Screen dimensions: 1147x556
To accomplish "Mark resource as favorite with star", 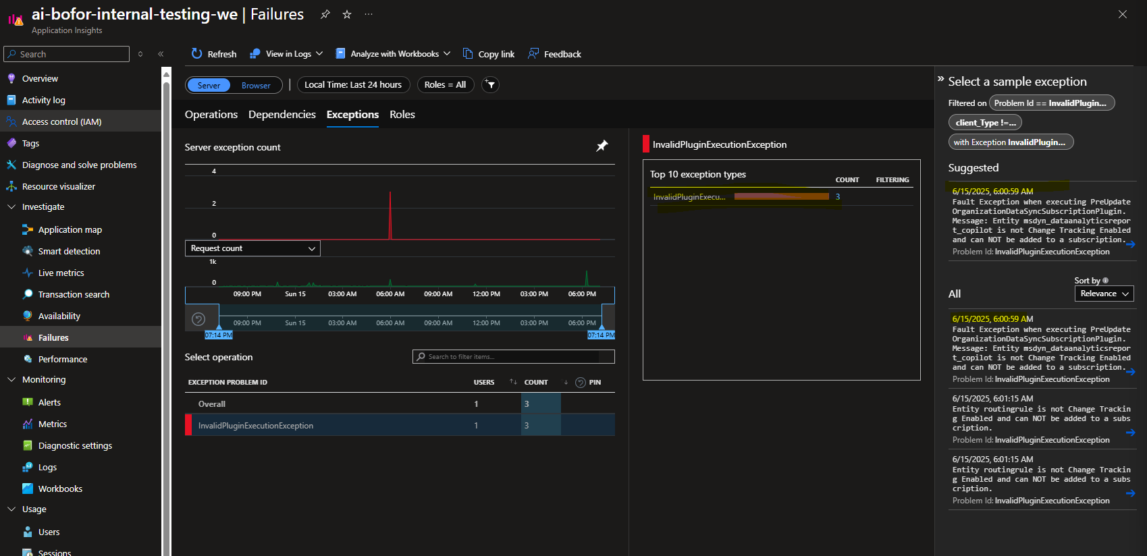I will click(347, 14).
